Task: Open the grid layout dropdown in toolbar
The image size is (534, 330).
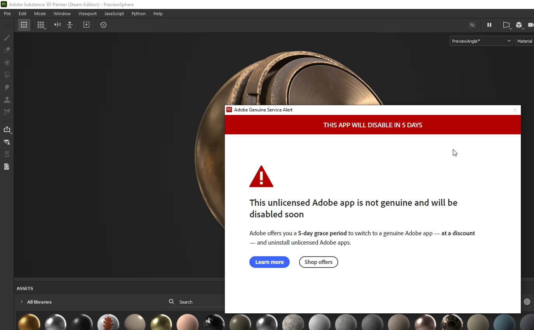Action: click(x=41, y=25)
